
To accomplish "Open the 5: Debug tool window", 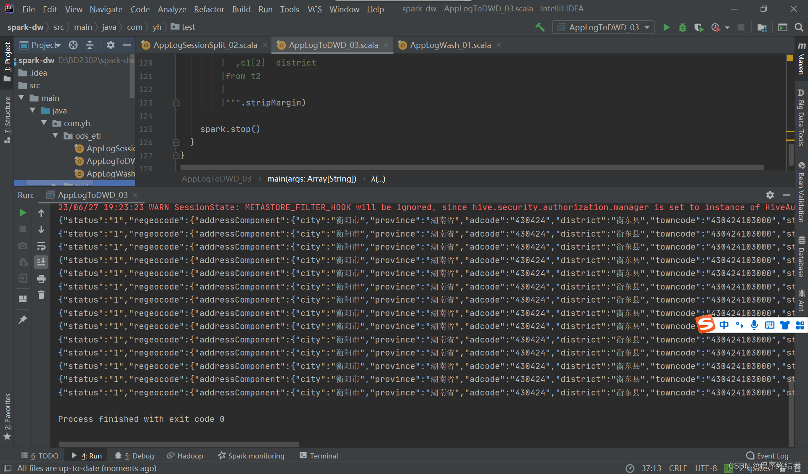I will click(x=134, y=456).
